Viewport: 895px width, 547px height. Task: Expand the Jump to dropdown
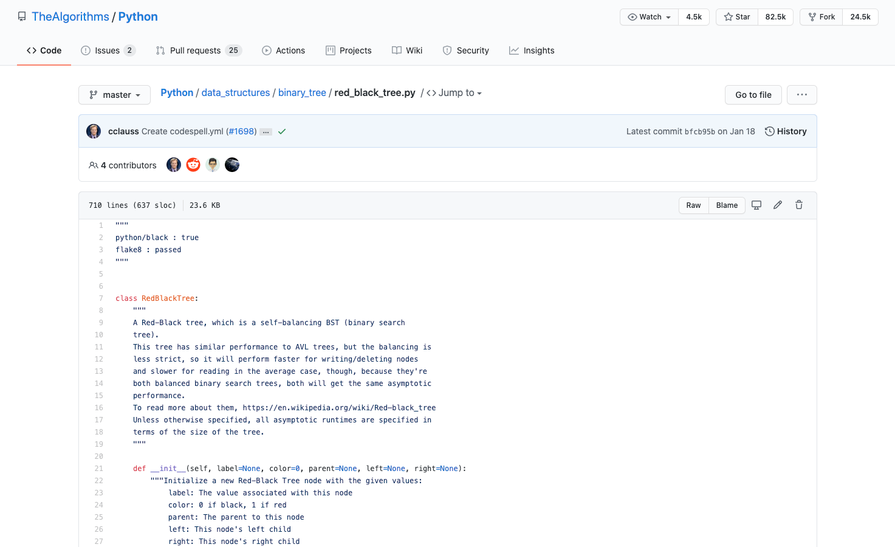click(454, 93)
